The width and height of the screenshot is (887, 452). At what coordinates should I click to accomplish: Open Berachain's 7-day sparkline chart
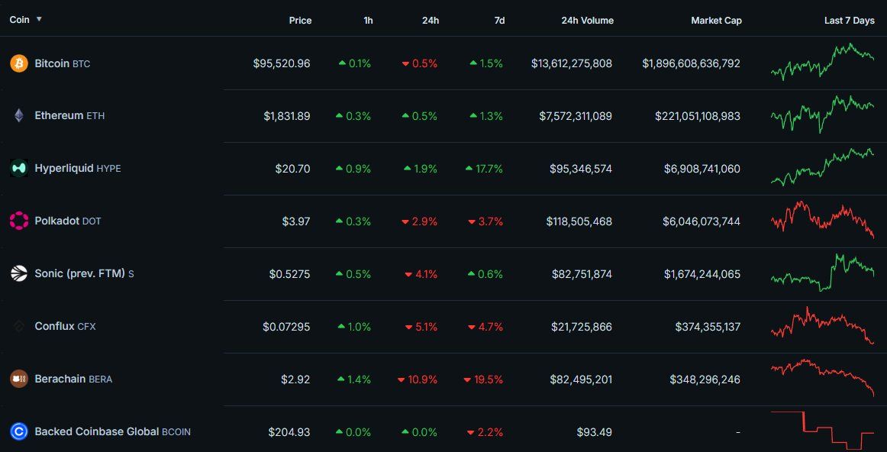[823, 377]
